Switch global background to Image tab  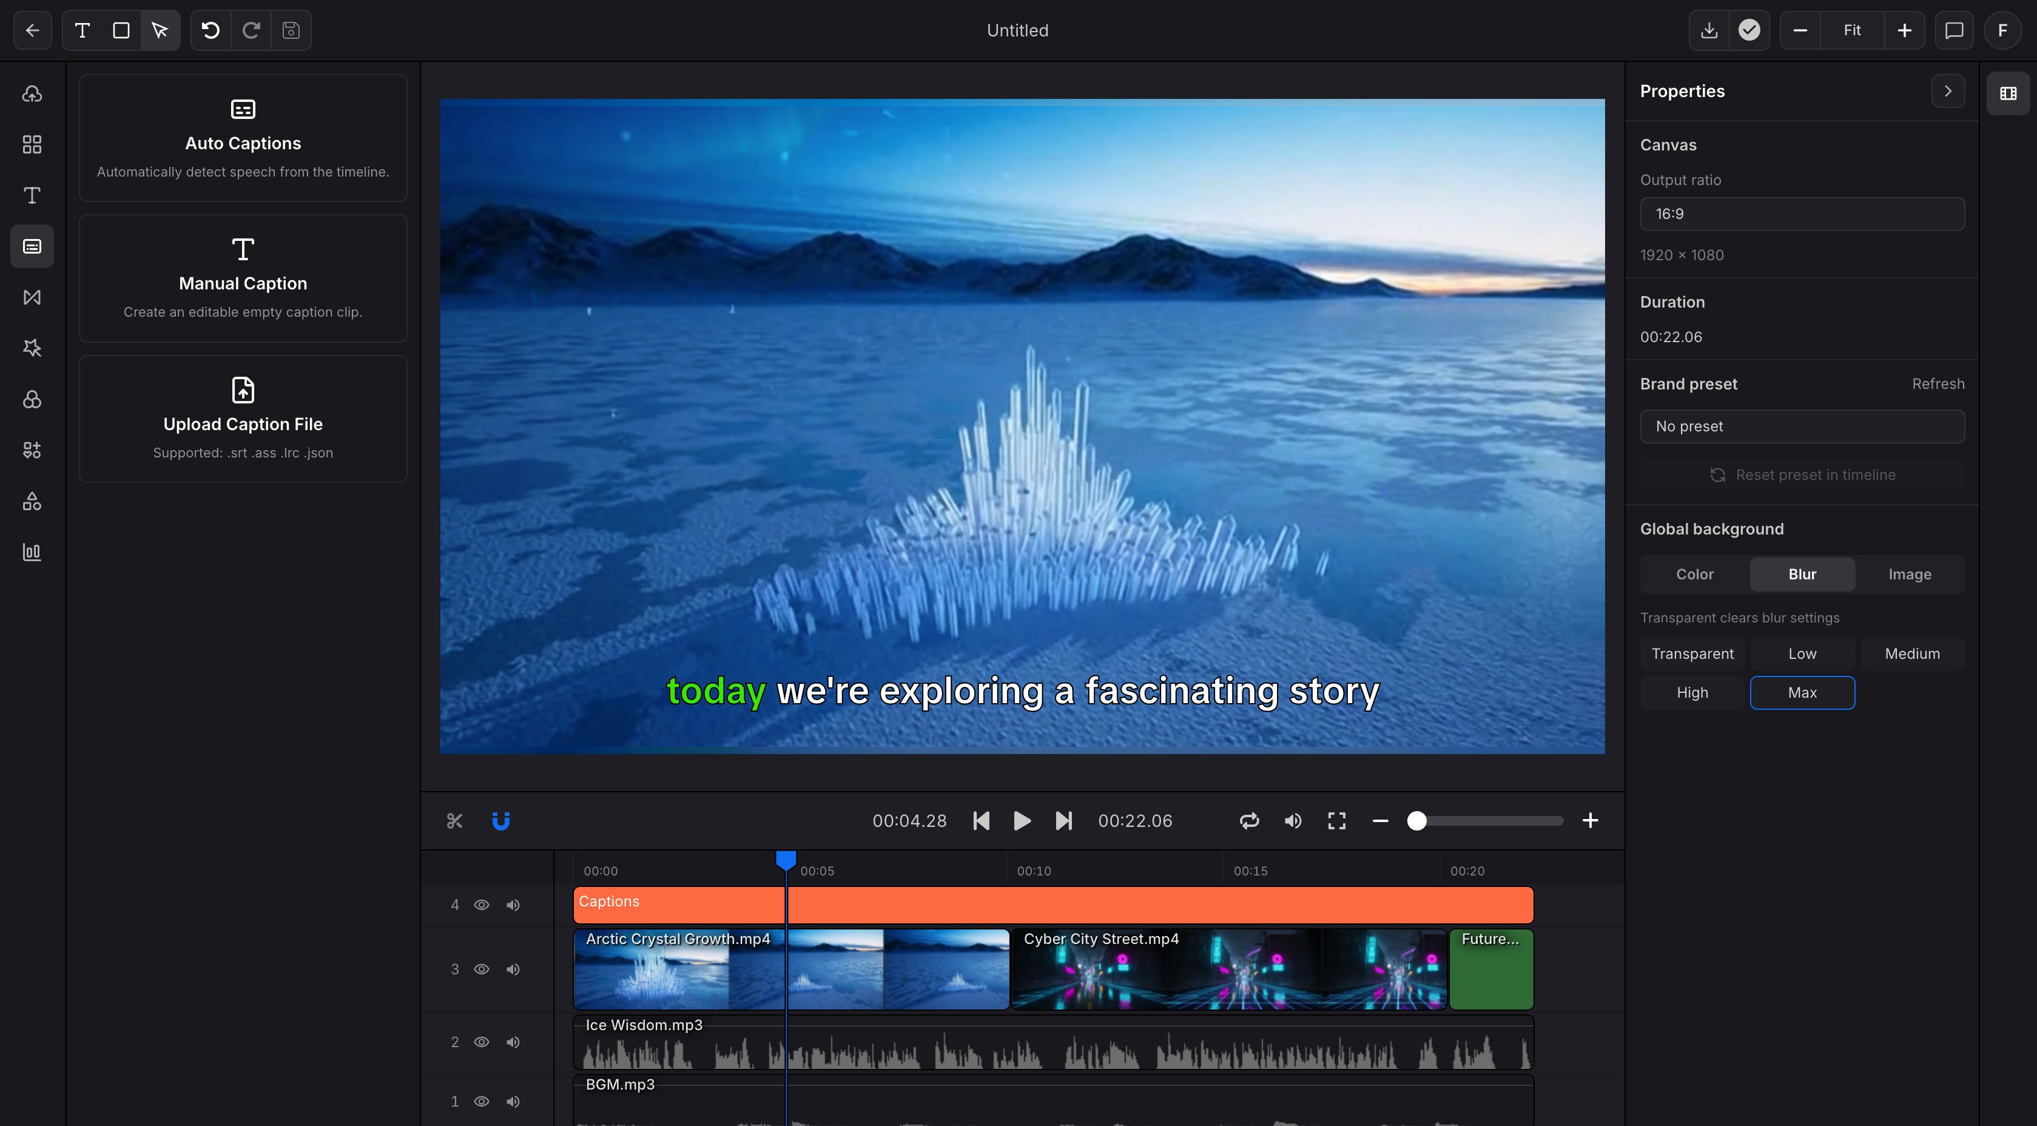click(x=1909, y=574)
